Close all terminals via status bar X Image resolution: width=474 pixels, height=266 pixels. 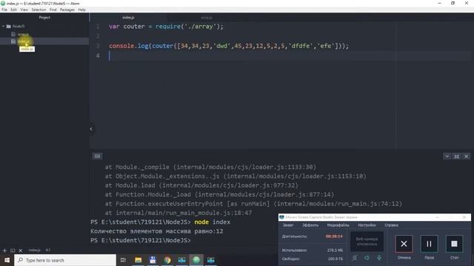(21, 250)
